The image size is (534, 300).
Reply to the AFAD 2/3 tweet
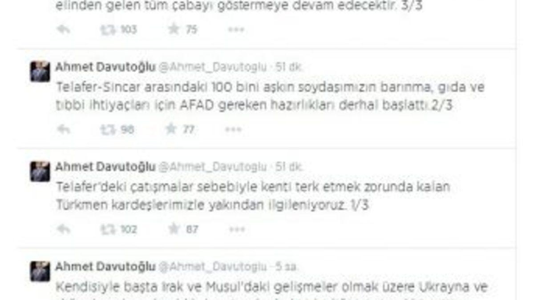pos(64,129)
